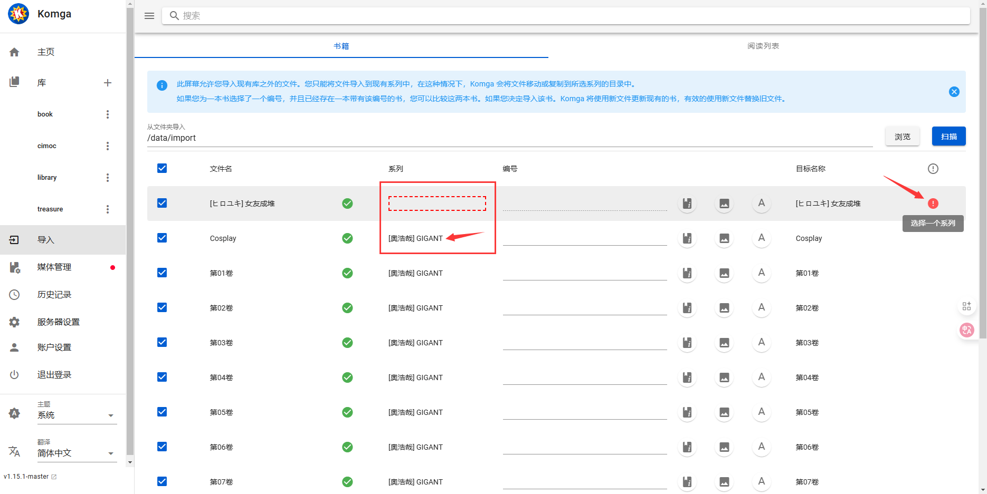Viewport: 987px width, 494px height.
Task: Open the language dropdown showing 简体中文
Action: pyautogui.click(x=76, y=453)
